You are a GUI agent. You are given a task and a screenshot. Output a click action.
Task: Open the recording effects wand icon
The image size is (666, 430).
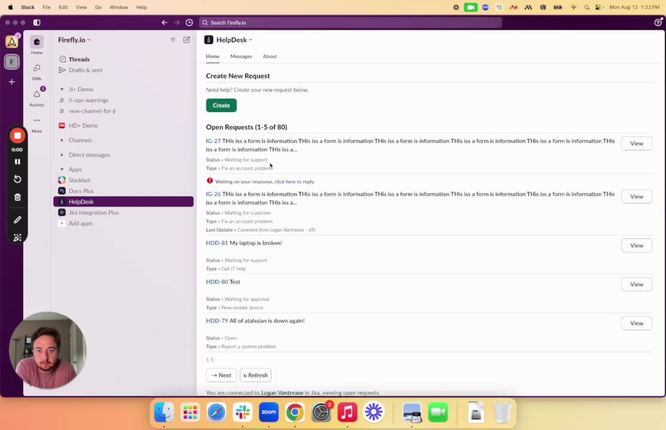pos(17,238)
